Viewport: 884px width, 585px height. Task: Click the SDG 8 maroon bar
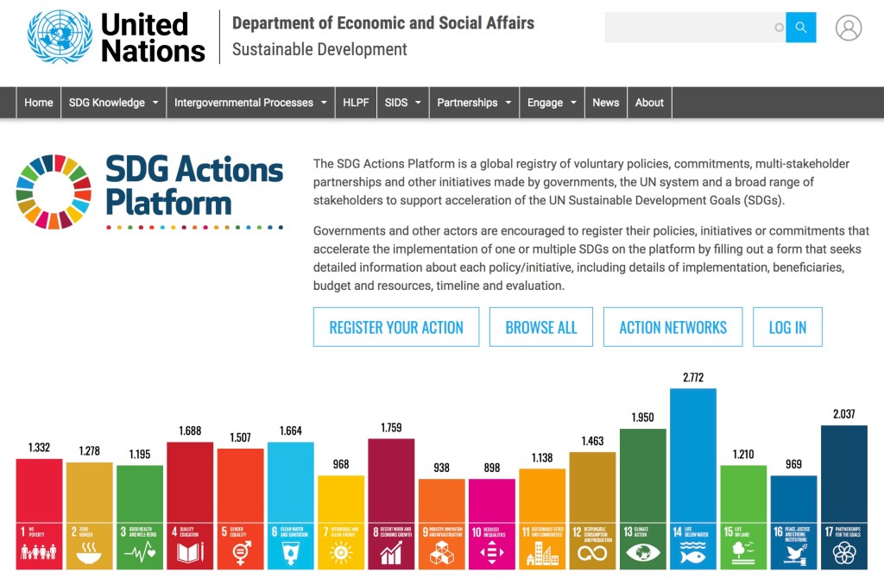coord(391,479)
